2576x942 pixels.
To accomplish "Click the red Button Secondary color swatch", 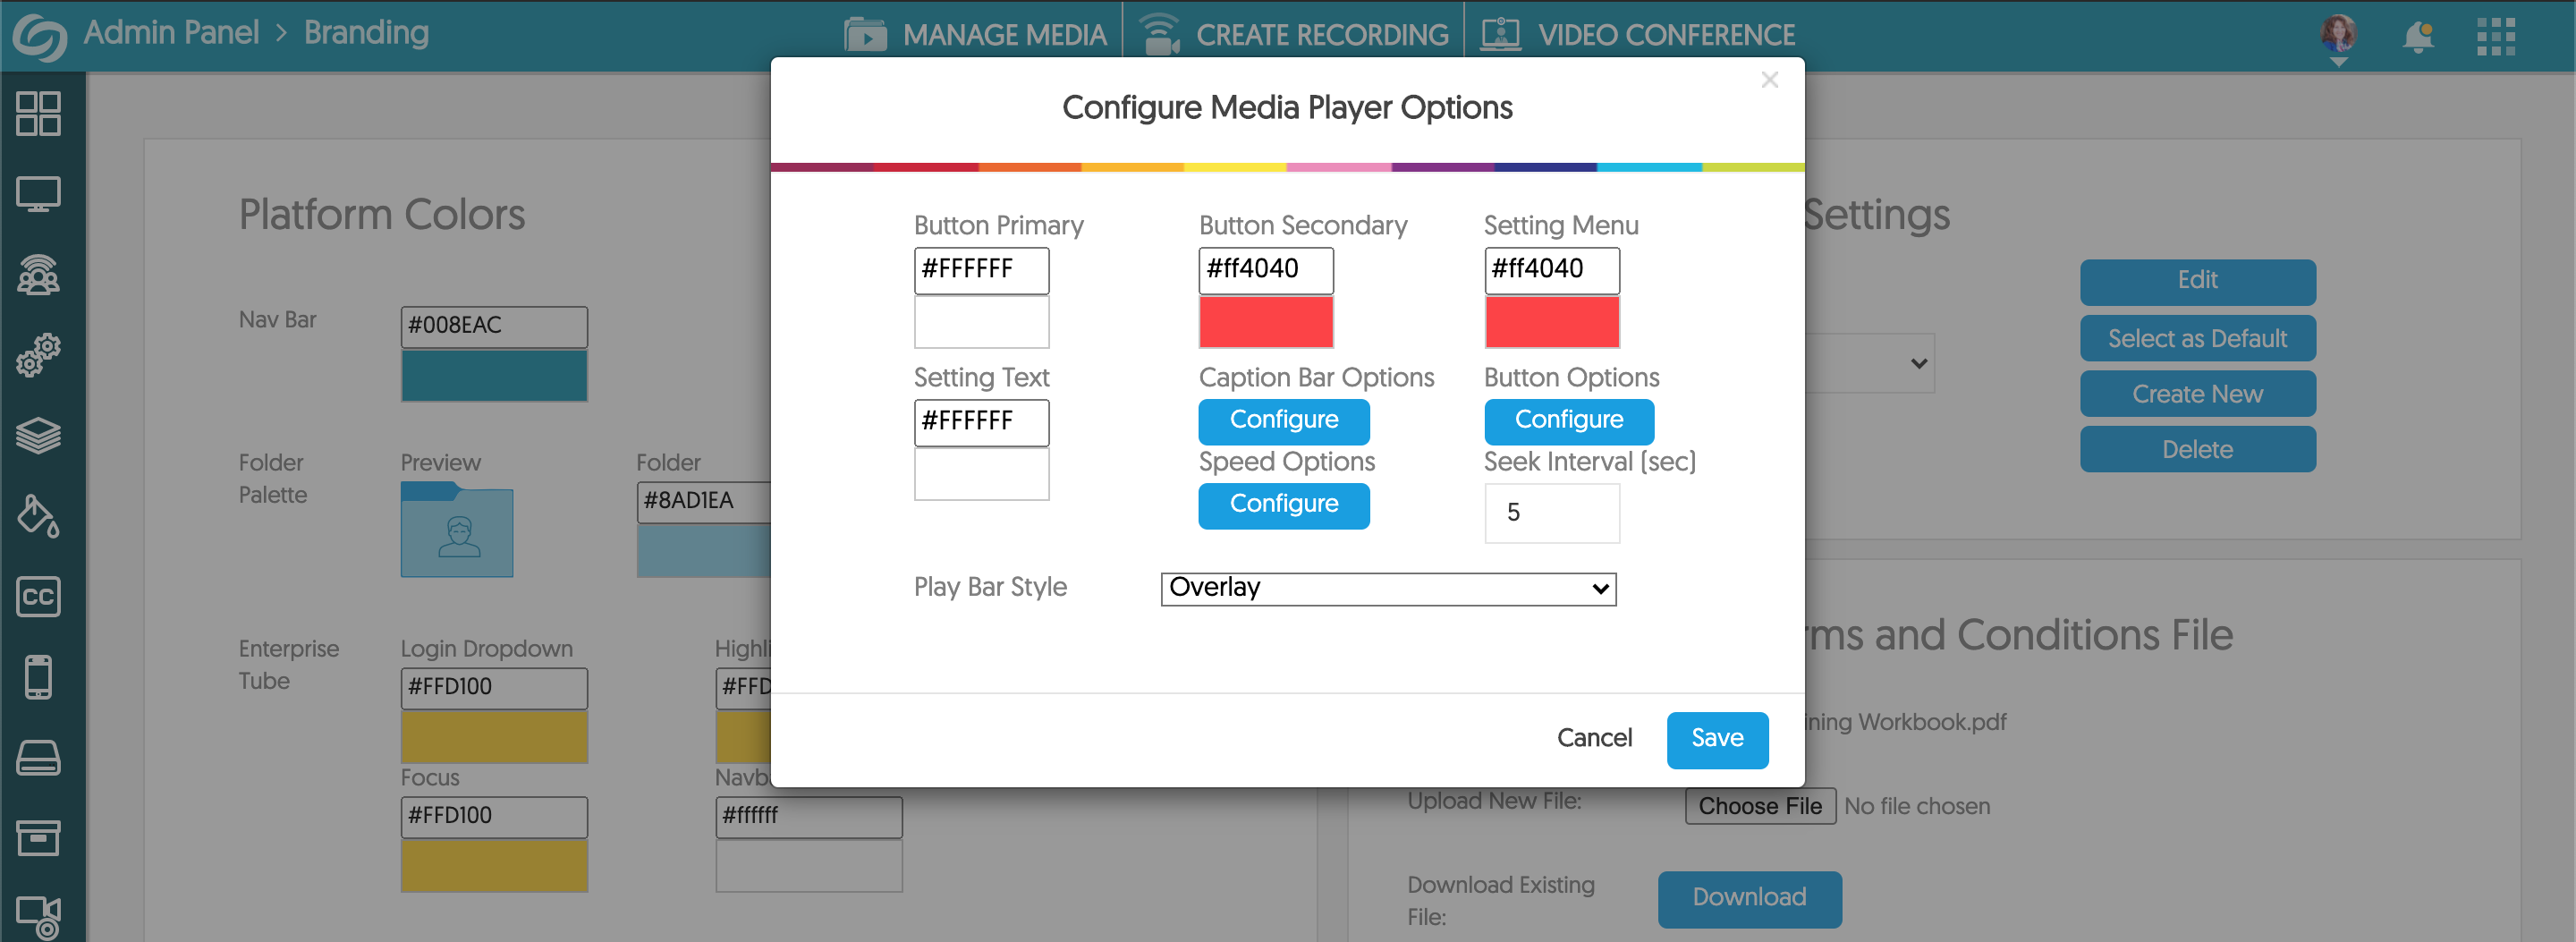I will (x=1266, y=322).
